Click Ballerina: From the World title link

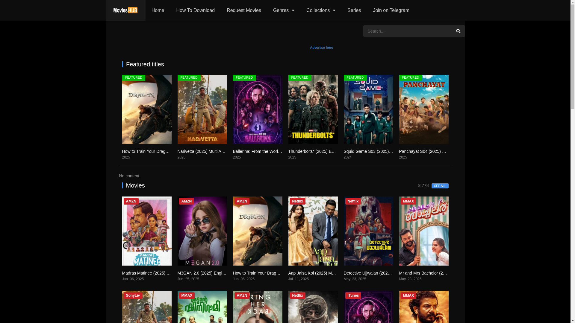pyautogui.click(x=258, y=151)
